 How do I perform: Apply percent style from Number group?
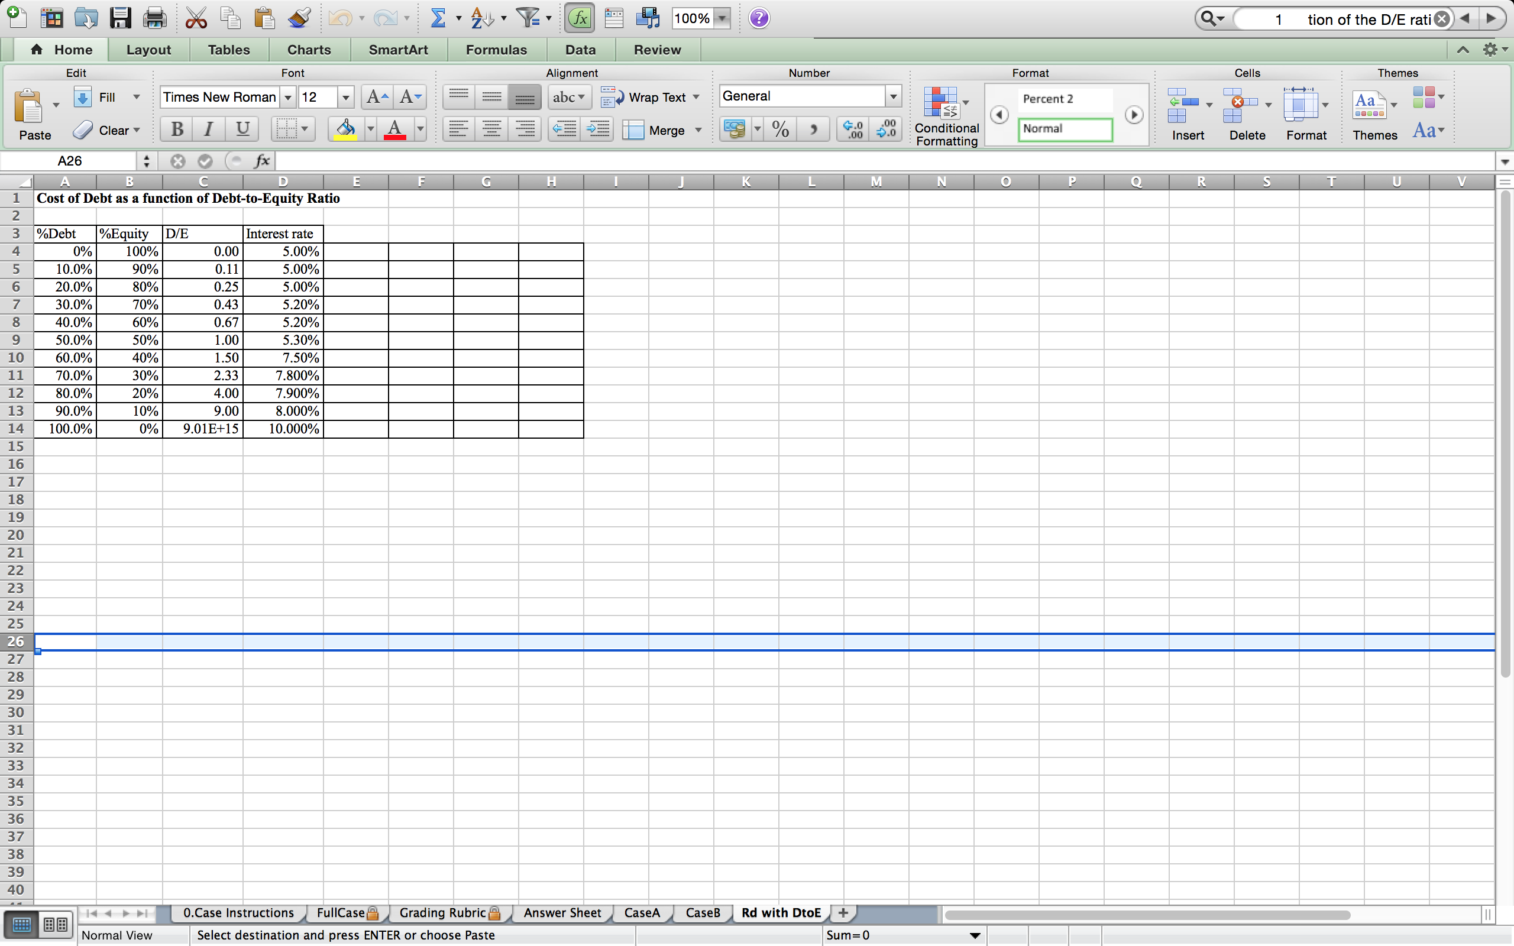point(779,129)
